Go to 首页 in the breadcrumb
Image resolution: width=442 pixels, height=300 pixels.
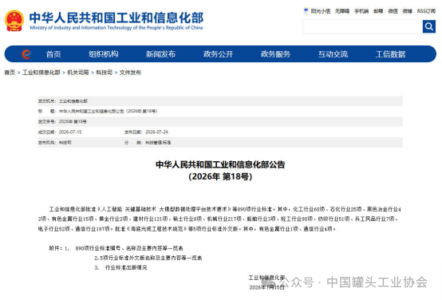tap(10, 73)
